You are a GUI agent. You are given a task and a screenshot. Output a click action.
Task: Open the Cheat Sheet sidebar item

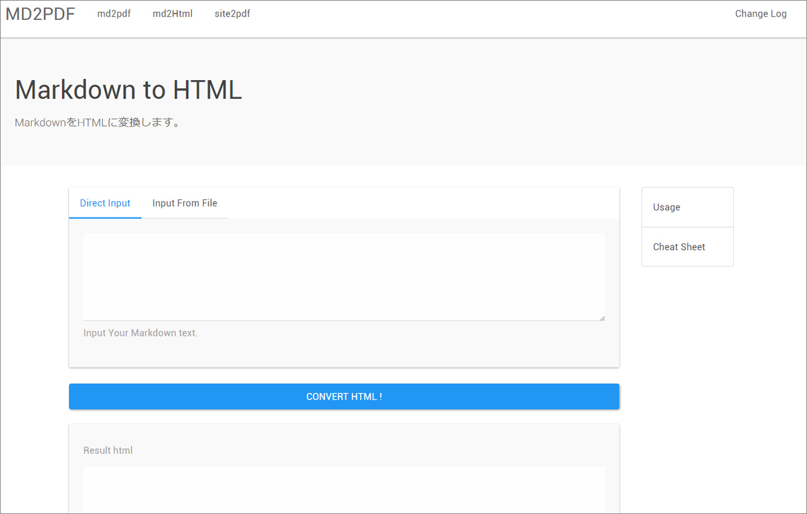[687, 247]
